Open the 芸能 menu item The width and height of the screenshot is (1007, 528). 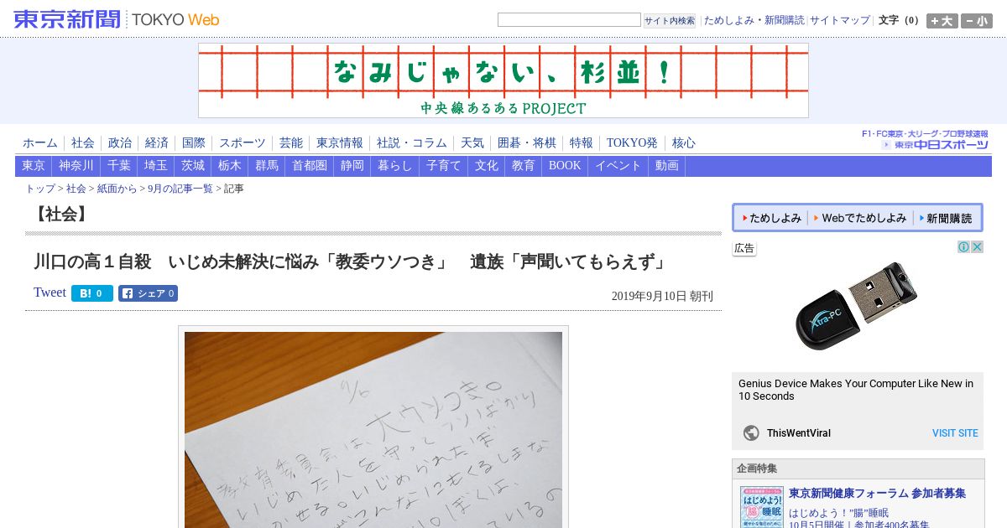[x=291, y=142]
